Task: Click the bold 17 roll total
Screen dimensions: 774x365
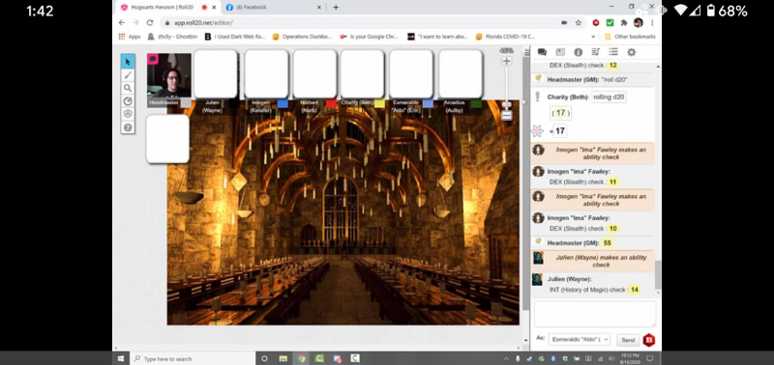Action: point(560,131)
